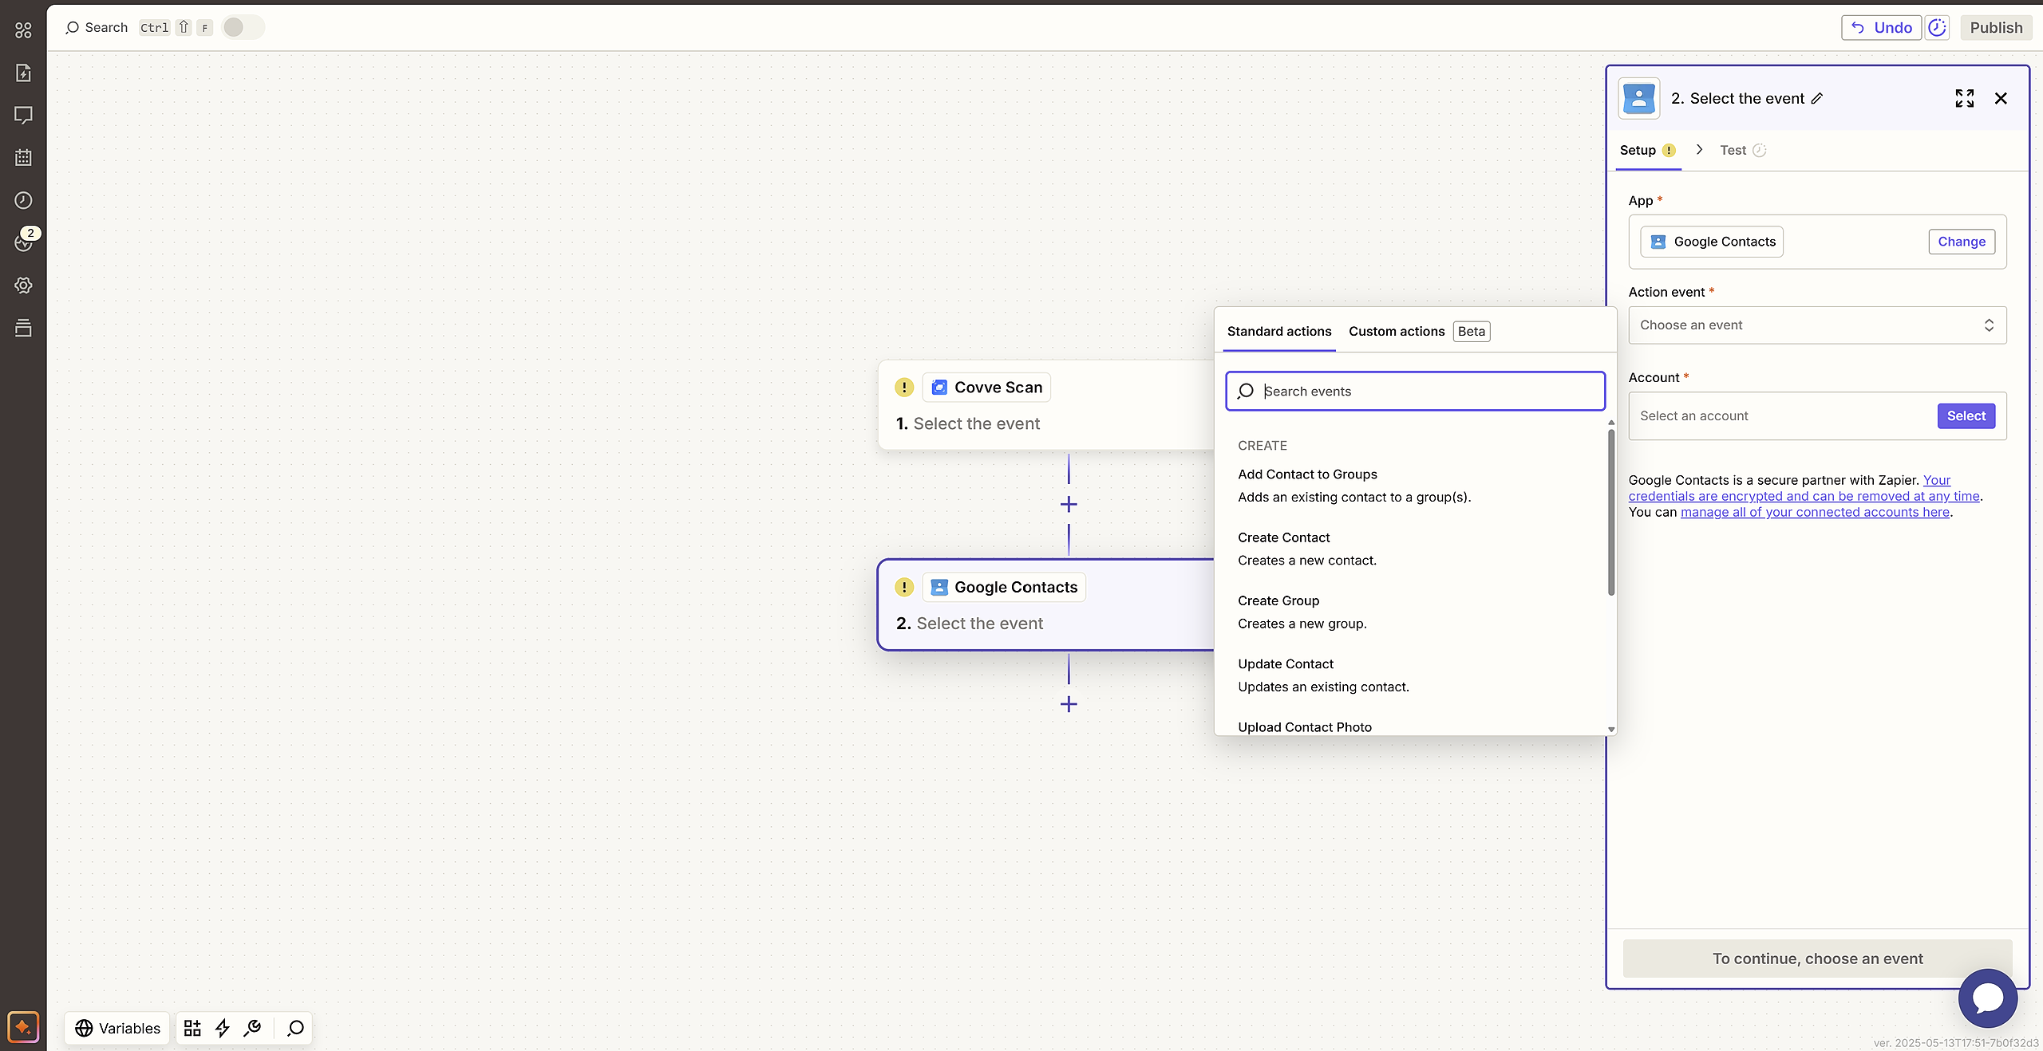The height and width of the screenshot is (1051, 2043).
Task: Toggle the switch next to Search
Action: click(x=243, y=27)
